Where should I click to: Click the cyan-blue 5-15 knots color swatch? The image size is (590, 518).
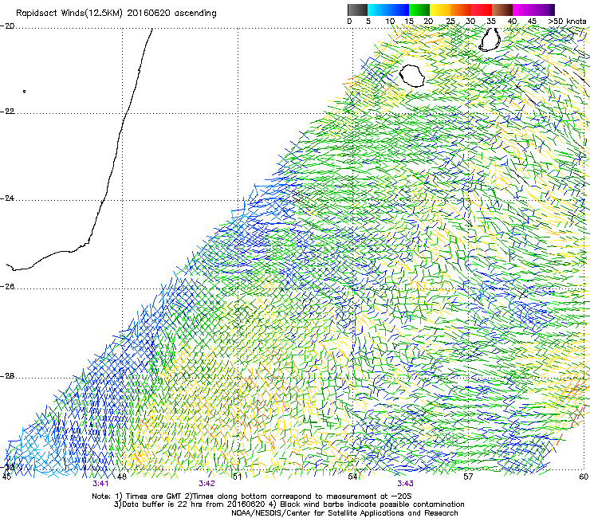[388, 10]
